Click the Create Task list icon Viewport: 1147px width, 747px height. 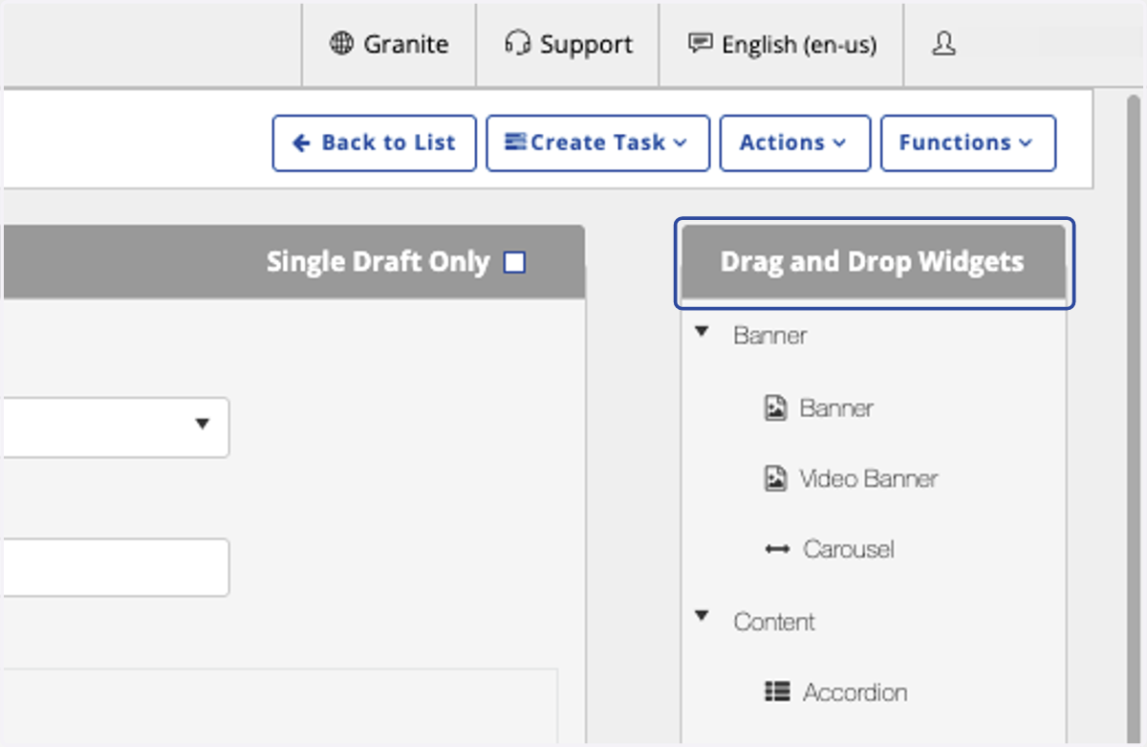pos(516,143)
